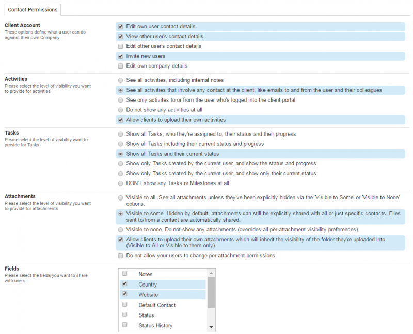Uncheck Edit own user contact details

(120, 27)
